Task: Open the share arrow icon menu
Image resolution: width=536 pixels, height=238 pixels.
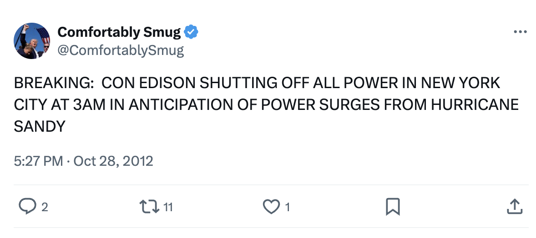Action: point(515,206)
